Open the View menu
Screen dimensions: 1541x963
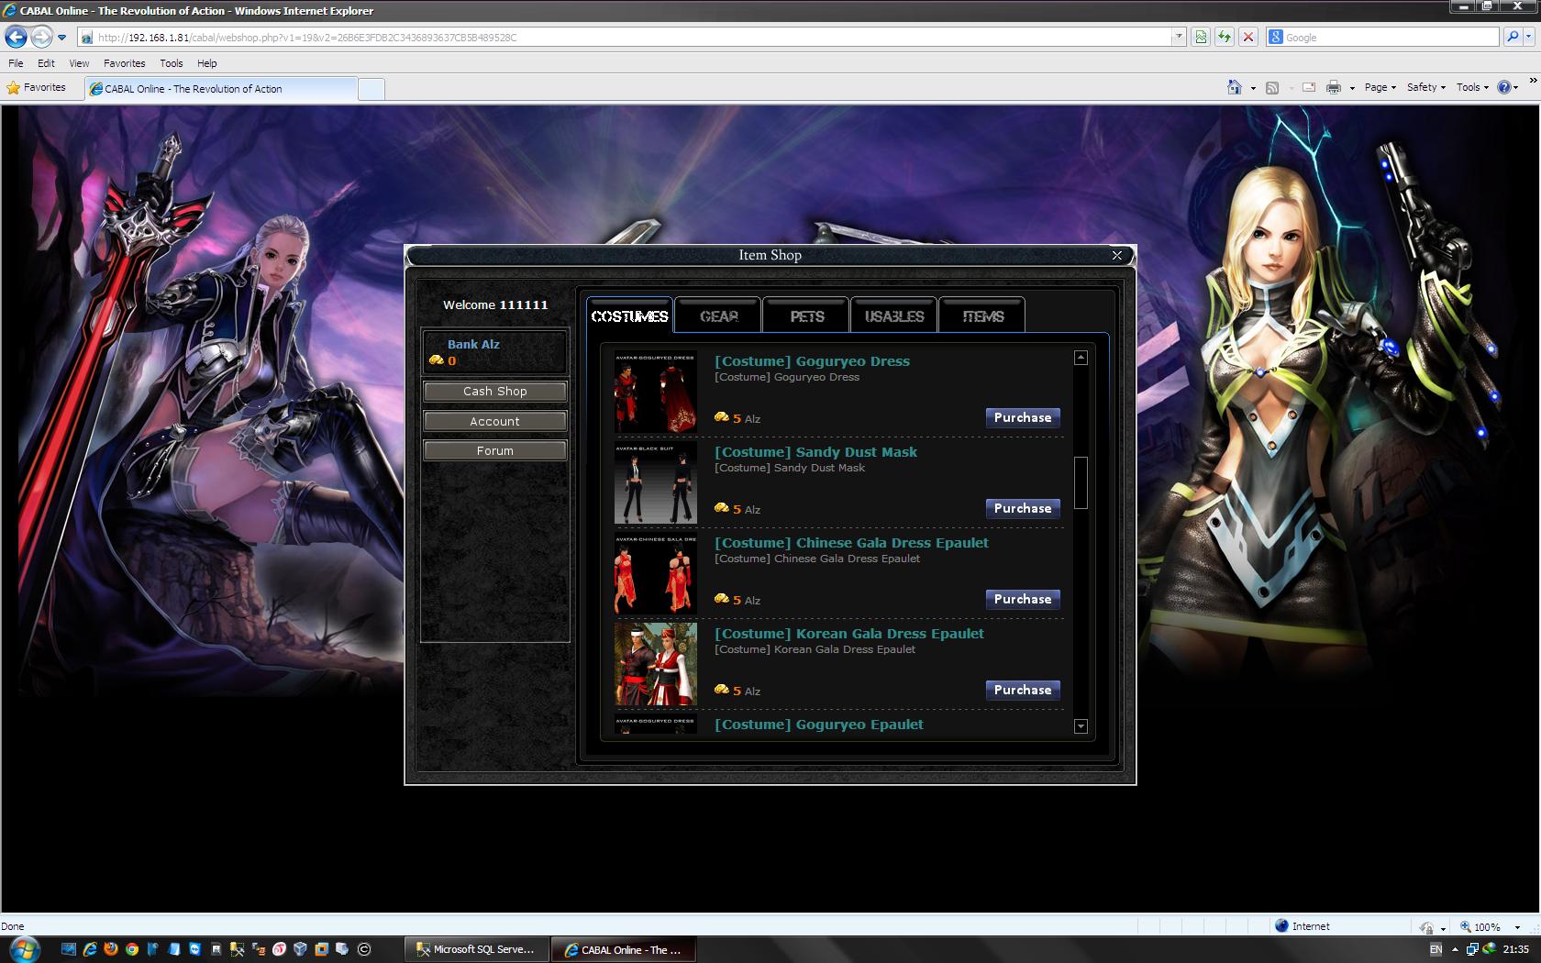[79, 63]
